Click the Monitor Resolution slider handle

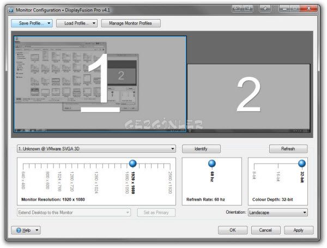click(132, 164)
